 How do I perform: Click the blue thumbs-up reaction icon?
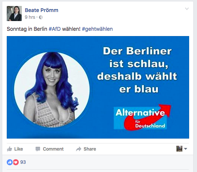click(x=10, y=162)
